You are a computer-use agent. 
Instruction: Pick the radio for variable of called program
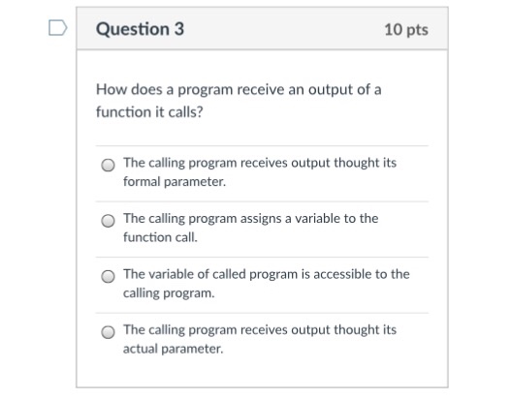[108, 276]
